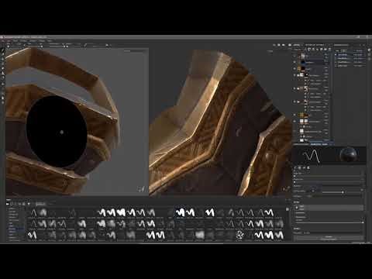
Task: Toggle visibility of the dark-blue thumbnail layer
Action: tap(294, 62)
